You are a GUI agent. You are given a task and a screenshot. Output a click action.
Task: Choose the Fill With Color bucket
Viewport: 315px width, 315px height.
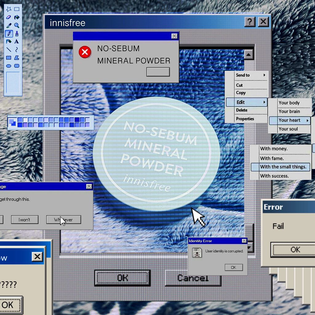[x=17, y=17]
